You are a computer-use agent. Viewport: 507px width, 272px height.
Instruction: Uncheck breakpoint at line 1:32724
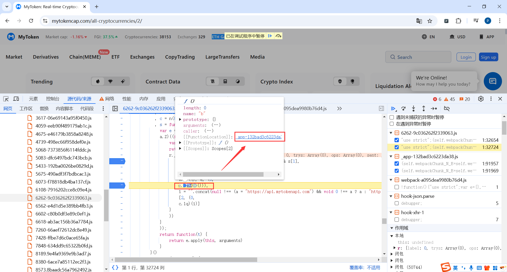click(x=397, y=147)
